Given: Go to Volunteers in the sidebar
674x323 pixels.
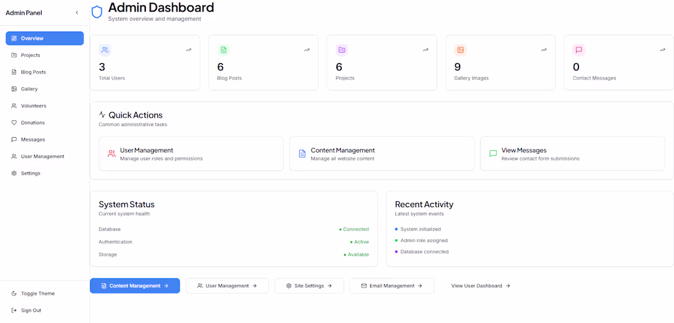Looking at the screenshot, I should tap(33, 106).
